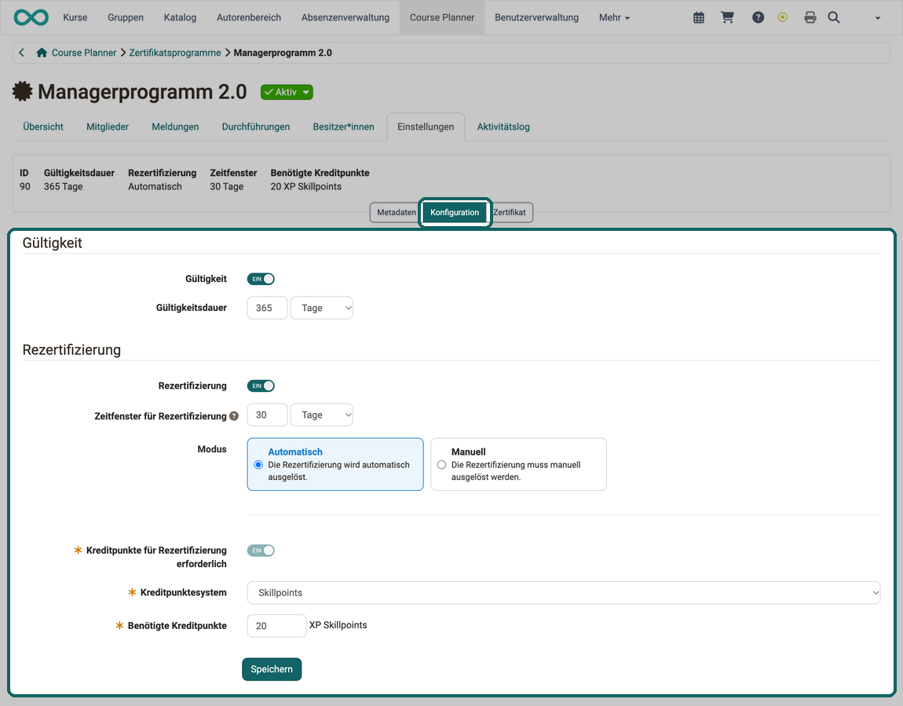Open the Absenzenverwaltung menu
903x706 pixels.
[345, 17]
